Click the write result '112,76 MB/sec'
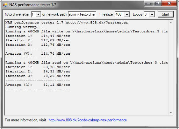 (56, 45)
